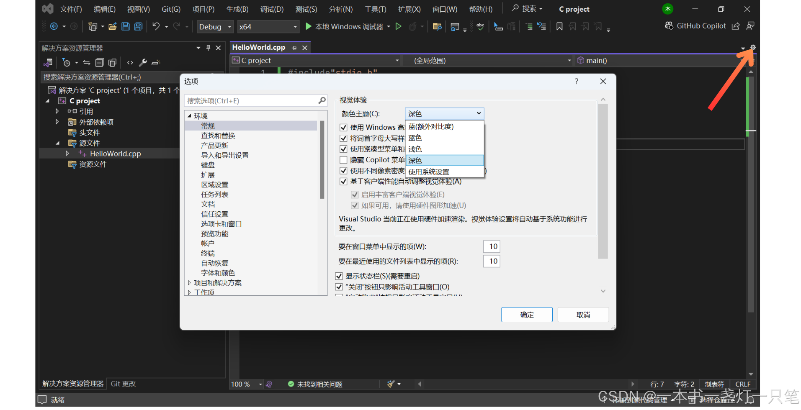Click the Save All icon
Screen dimensions: 801x410
138,26
